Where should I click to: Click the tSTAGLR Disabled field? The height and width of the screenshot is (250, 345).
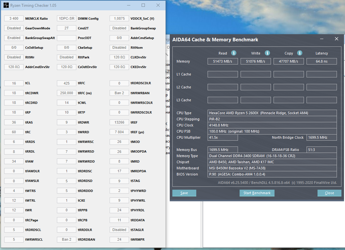(x=119, y=230)
